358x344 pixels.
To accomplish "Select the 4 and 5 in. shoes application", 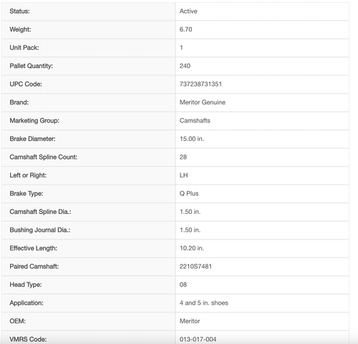I will coord(204,303).
